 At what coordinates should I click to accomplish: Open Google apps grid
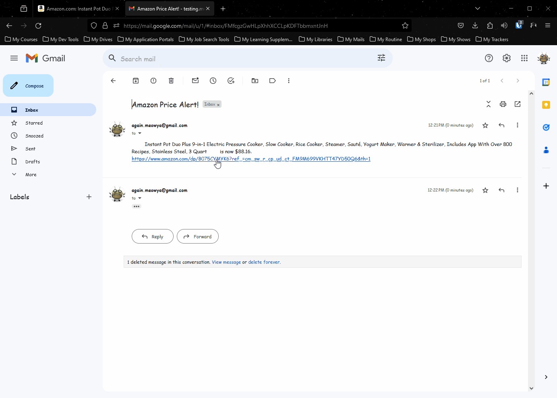coord(524,58)
